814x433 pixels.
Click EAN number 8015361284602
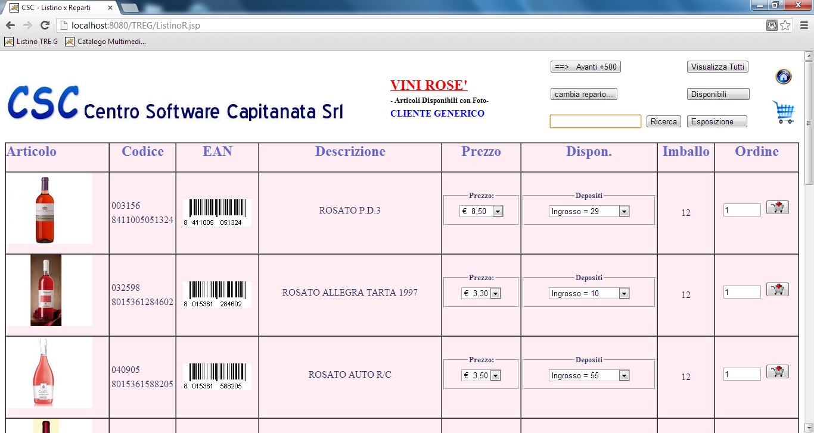point(142,302)
